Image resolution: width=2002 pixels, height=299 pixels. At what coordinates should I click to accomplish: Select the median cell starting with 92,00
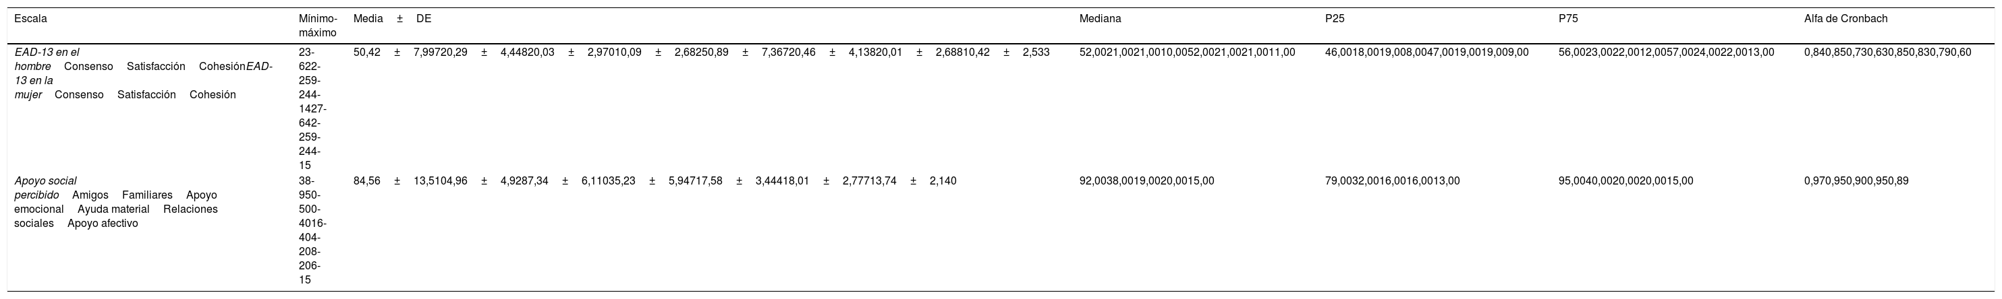(1146, 181)
